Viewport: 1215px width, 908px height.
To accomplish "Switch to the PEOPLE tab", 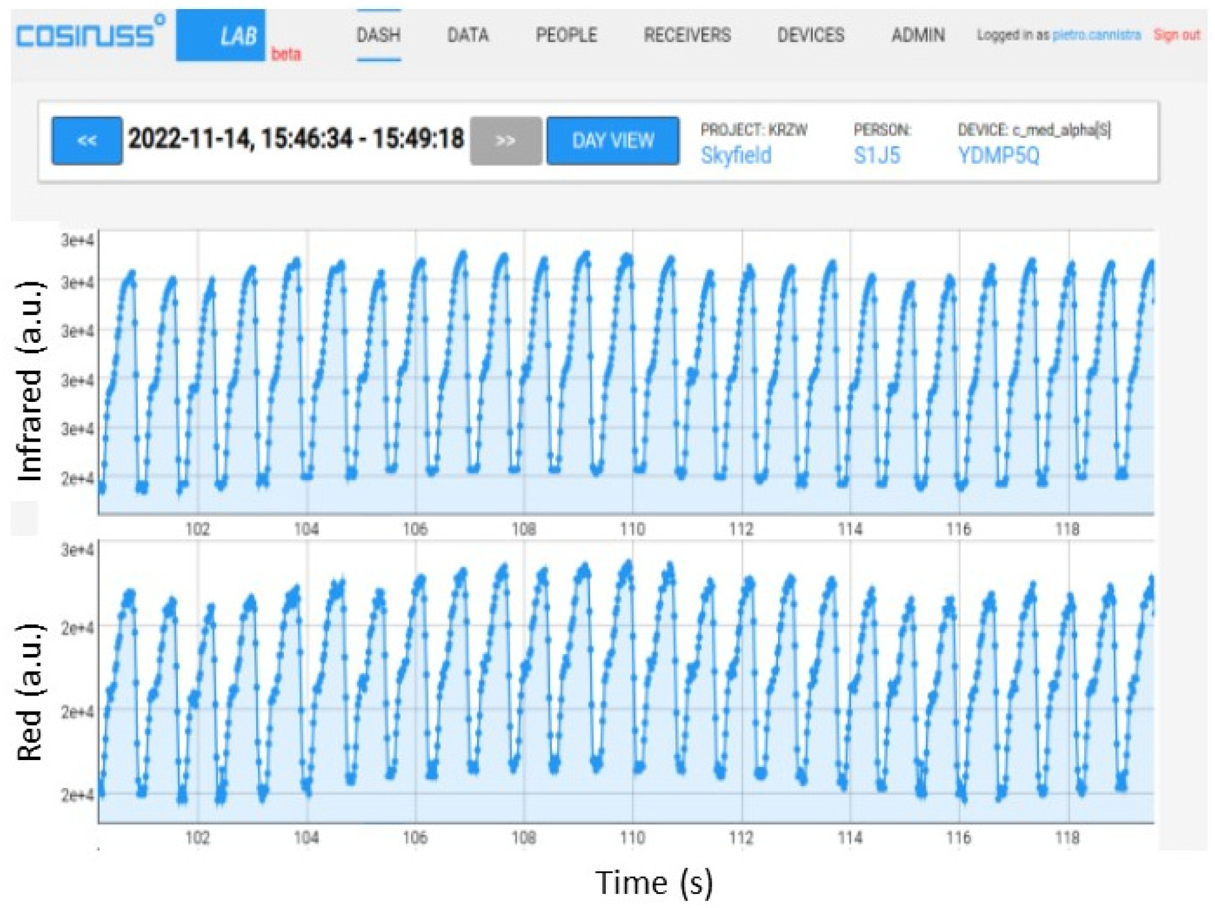I will tap(566, 35).
